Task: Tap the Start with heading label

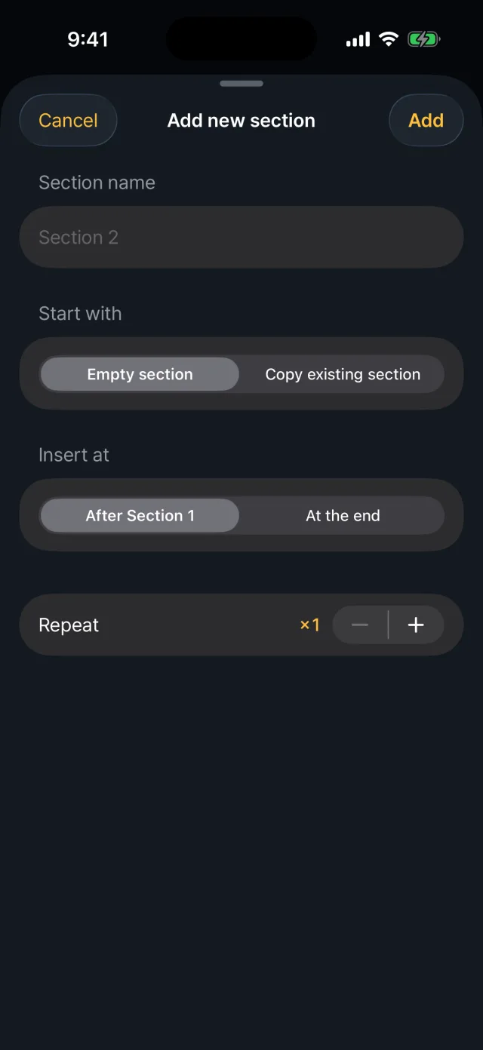Action: coord(80,314)
